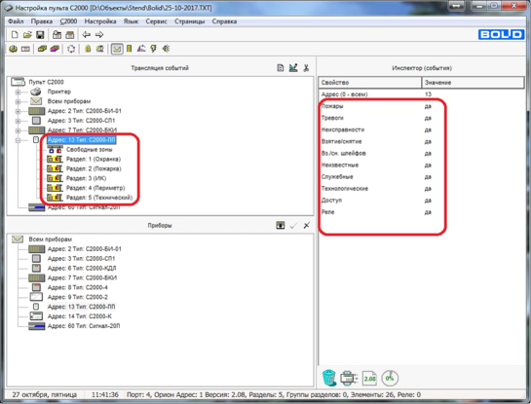
Task: Open the Язык menu
Action: (131, 21)
